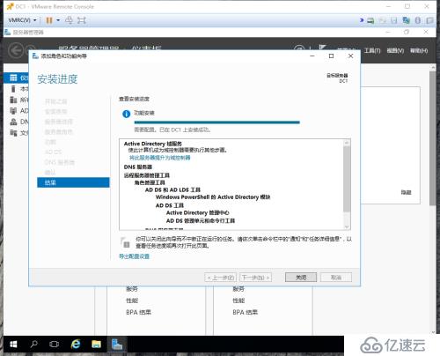Click the right tile's 性能 entry
440x356 pixels.
[238, 300]
